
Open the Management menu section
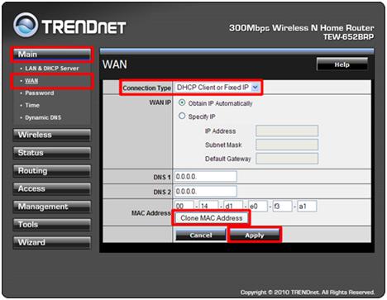tap(52, 207)
